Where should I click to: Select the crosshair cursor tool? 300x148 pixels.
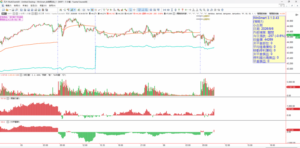(134, 10)
